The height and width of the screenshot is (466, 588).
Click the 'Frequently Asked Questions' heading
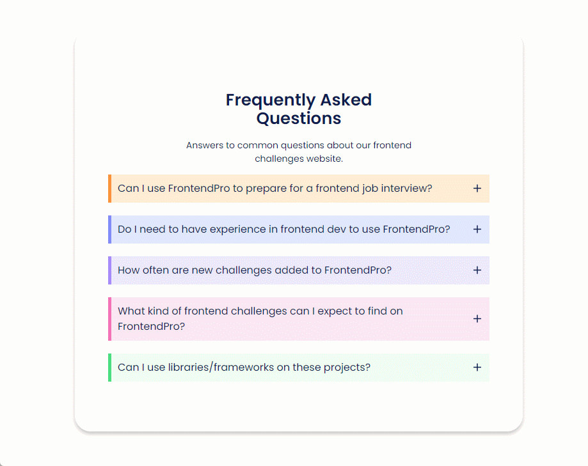[x=299, y=109]
